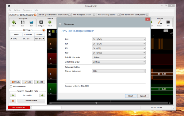
Task: Click the Format column header
Action: pos(40,35)
